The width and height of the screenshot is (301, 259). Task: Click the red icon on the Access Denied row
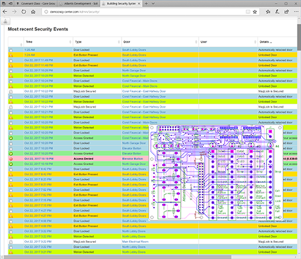(x=11, y=159)
